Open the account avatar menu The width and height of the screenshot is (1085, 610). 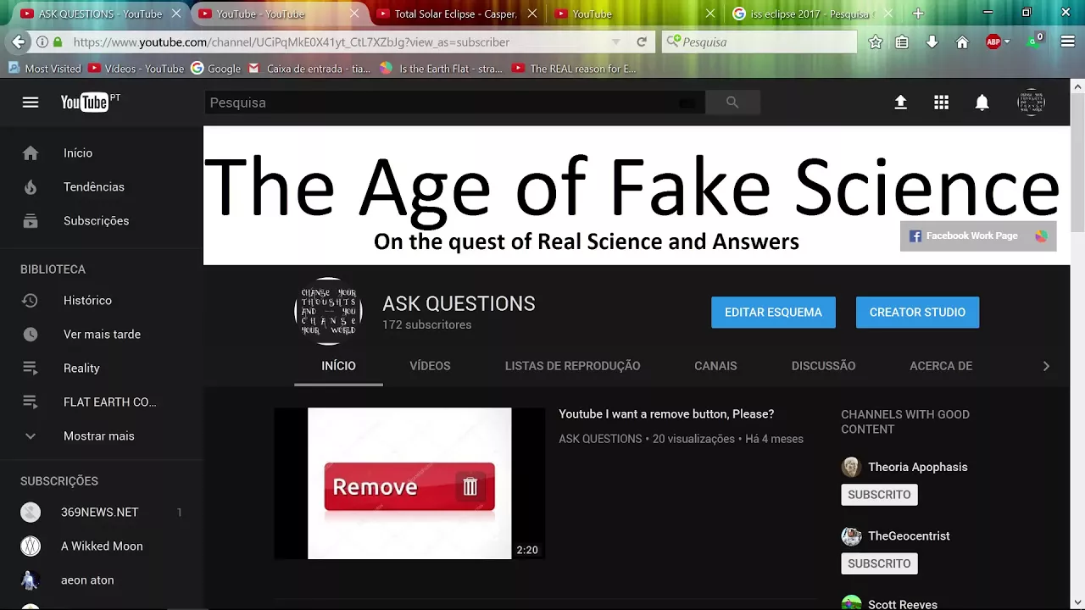pyautogui.click(x=1031, y=103)
